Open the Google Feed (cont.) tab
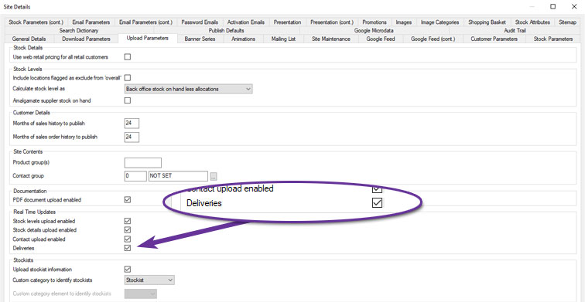Screen dimensions: 585x302 (433, 39)
